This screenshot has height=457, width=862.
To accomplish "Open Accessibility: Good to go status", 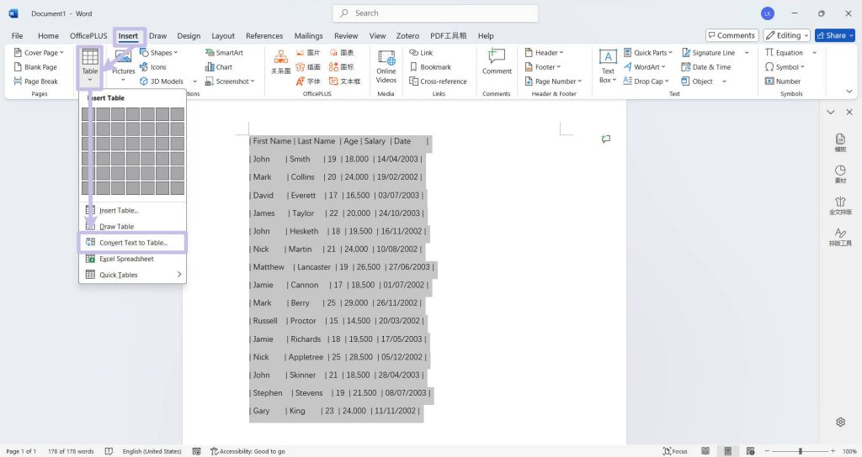I will 247,451.
